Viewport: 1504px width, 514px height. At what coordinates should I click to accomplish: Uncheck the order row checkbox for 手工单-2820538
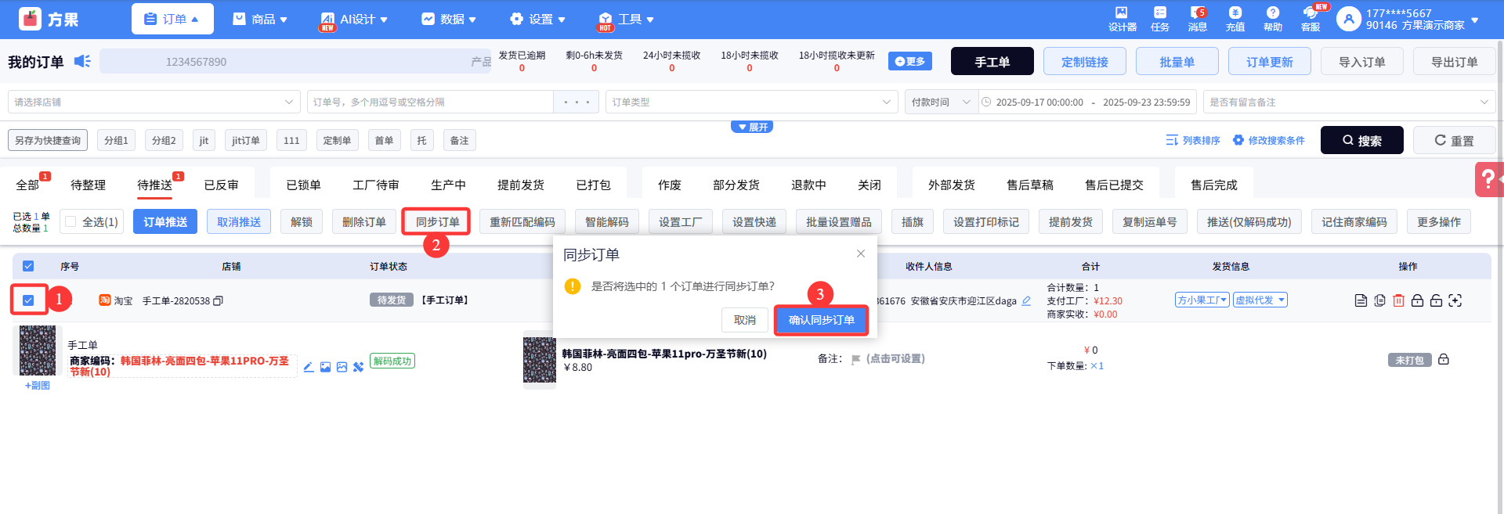point(28,300)
